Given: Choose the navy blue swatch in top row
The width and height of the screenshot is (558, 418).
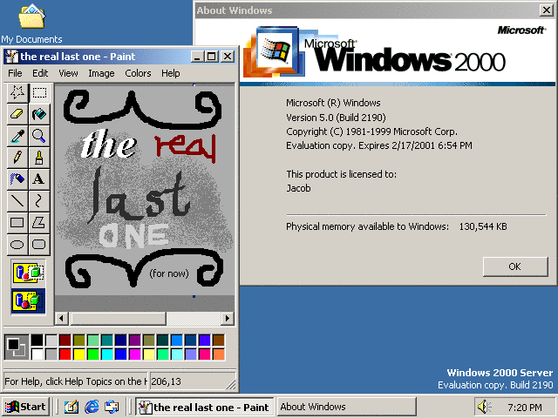Looking at the screenshot, I should tap(121, 340).
